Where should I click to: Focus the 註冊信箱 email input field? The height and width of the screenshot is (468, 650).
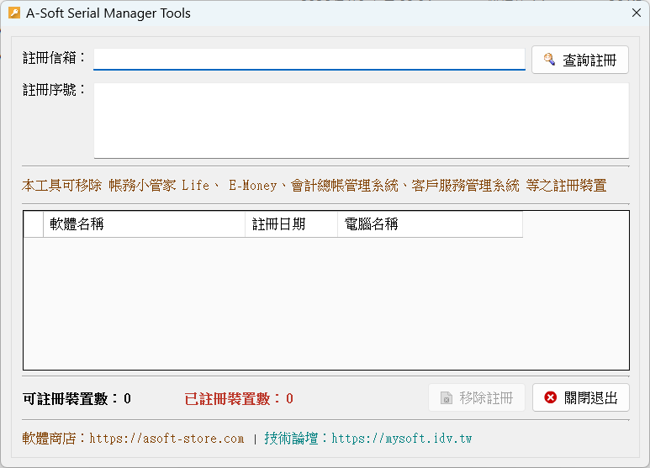(x=309, y=59)
